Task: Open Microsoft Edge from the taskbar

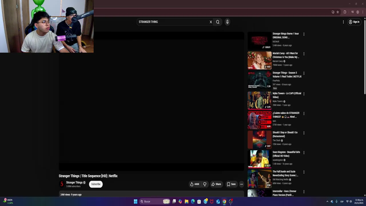Action: click(x=193, y=201)
